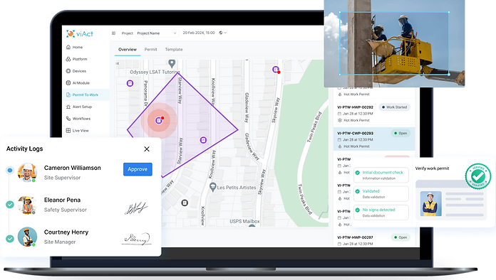
Task: Click purple permit marker near Panorama Dr
Action: [130, 83]
